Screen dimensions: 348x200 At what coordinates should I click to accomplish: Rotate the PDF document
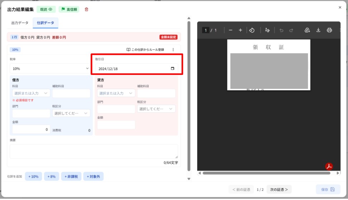[252, 30]
